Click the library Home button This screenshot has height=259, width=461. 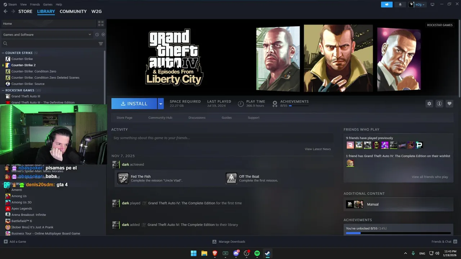(48, 23)
